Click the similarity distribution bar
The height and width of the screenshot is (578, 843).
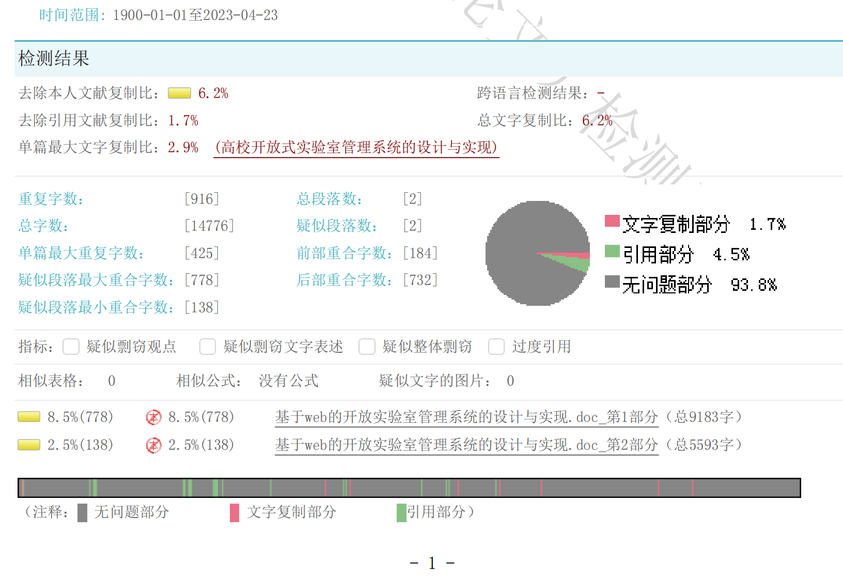click(409, 488)
